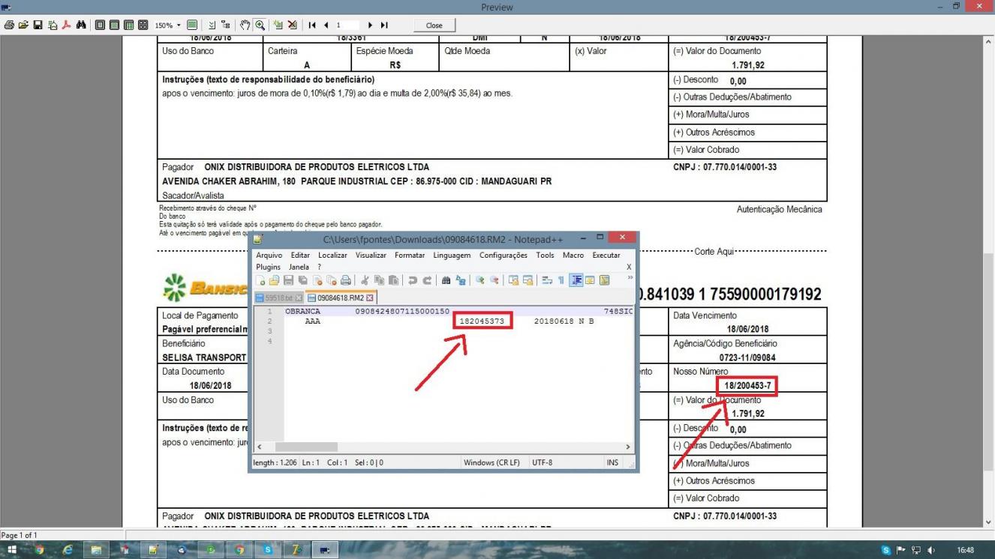Close the 09084618.RM2 tab
This screenshot has height=559, width=995.
click(370, 297)
